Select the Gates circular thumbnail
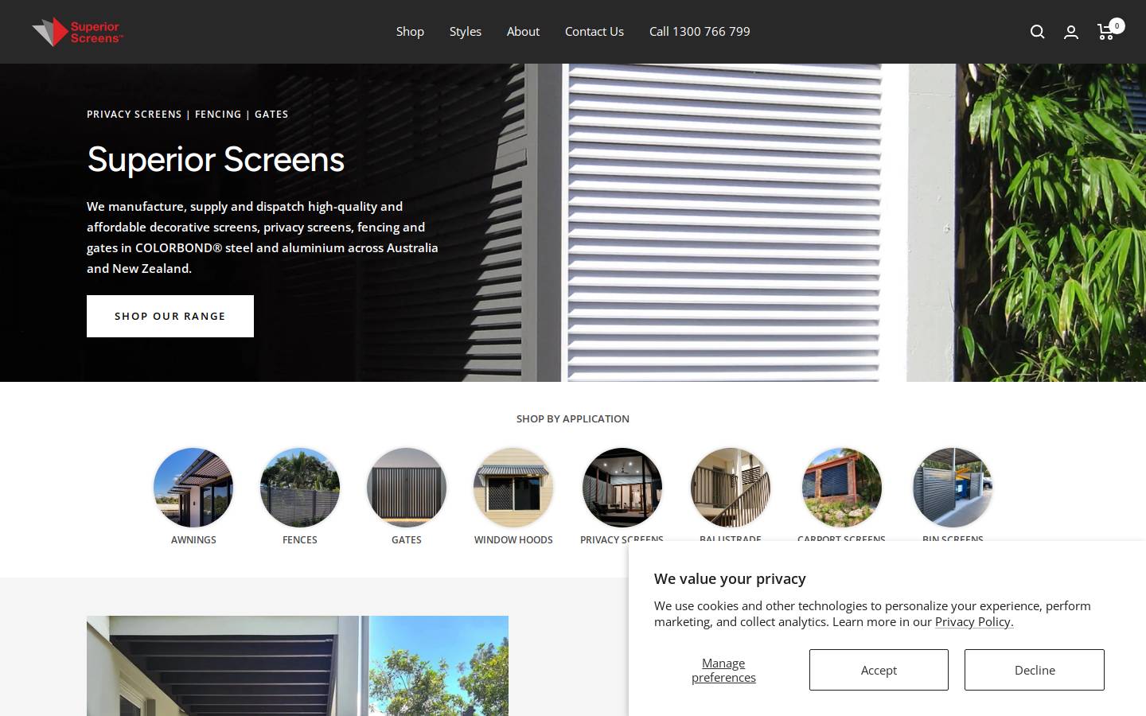This screenshot has width=1146, height=716. pos(407,488)
